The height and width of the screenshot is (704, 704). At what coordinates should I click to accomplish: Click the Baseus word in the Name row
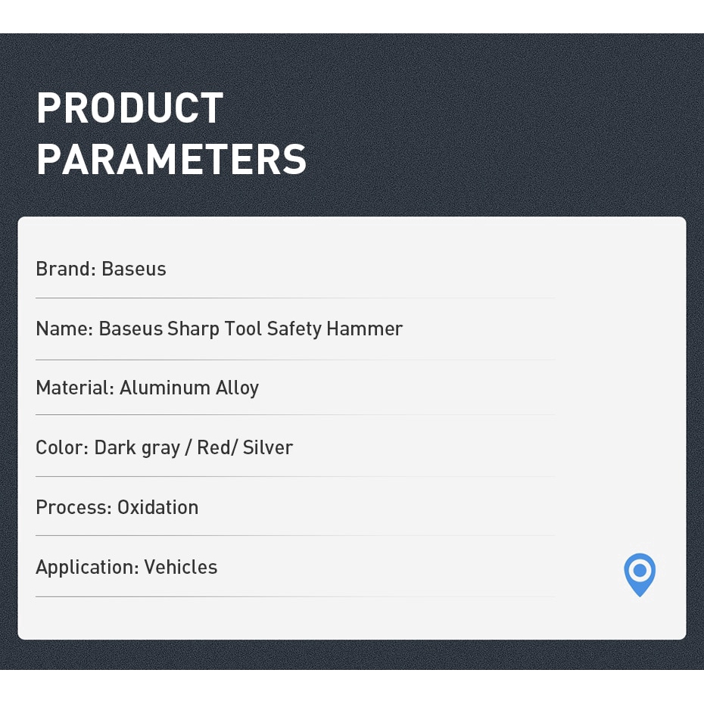tap(130, 329)
